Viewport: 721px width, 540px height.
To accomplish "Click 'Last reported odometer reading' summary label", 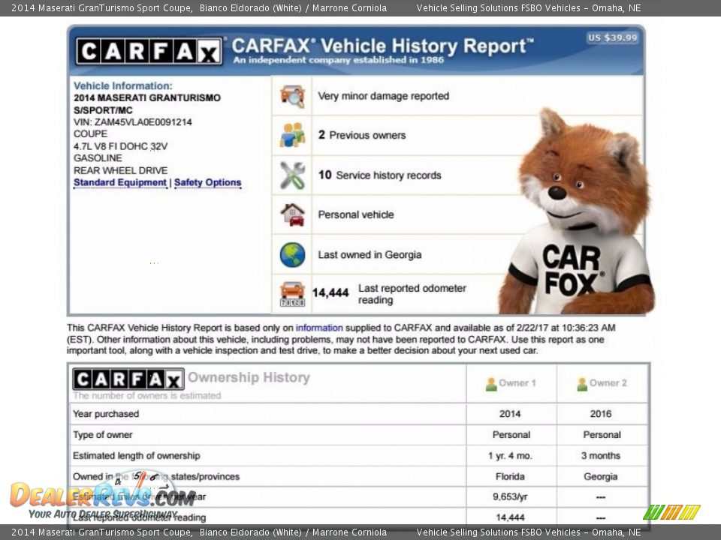I will click(412, 294).
